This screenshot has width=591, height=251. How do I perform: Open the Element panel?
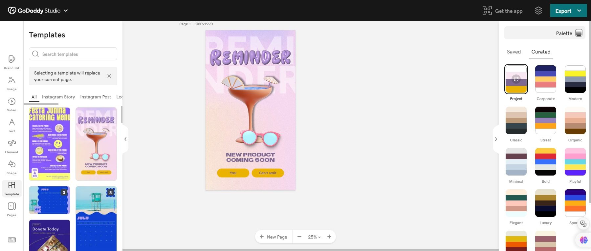(x=11, y=146)
